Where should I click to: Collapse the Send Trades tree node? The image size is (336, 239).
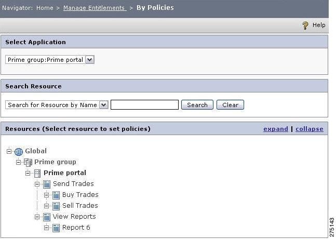[x=37, y=184]
